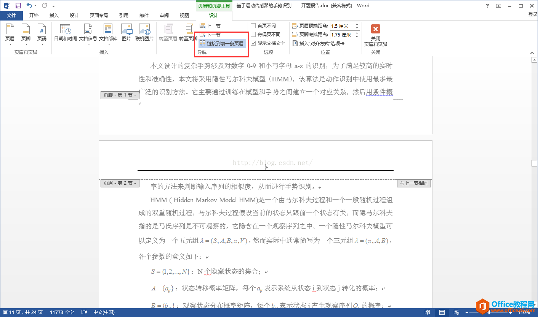Screen dimensions: 538x317
Task: Click 转至页脚 to jump to footer
Action: coord(188,33)
